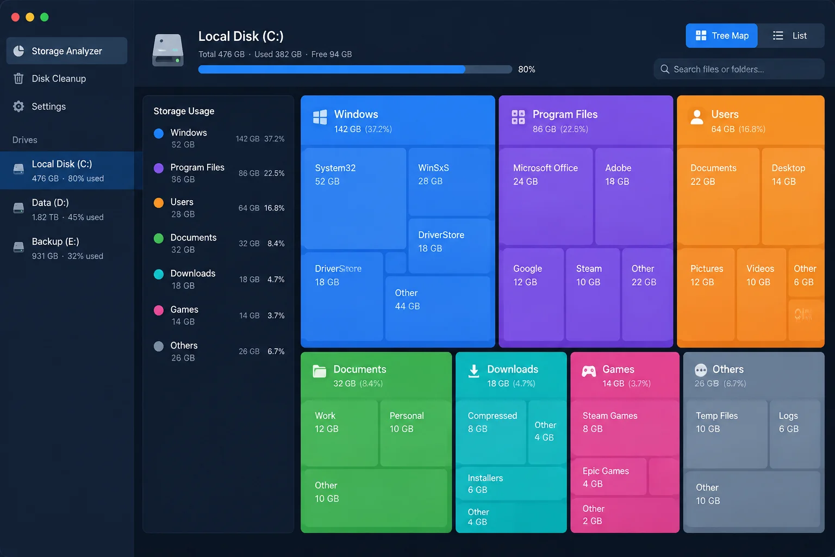Click the Disk Cleanup trash can icon
The image size is (835, 557).
click(18, 78)
